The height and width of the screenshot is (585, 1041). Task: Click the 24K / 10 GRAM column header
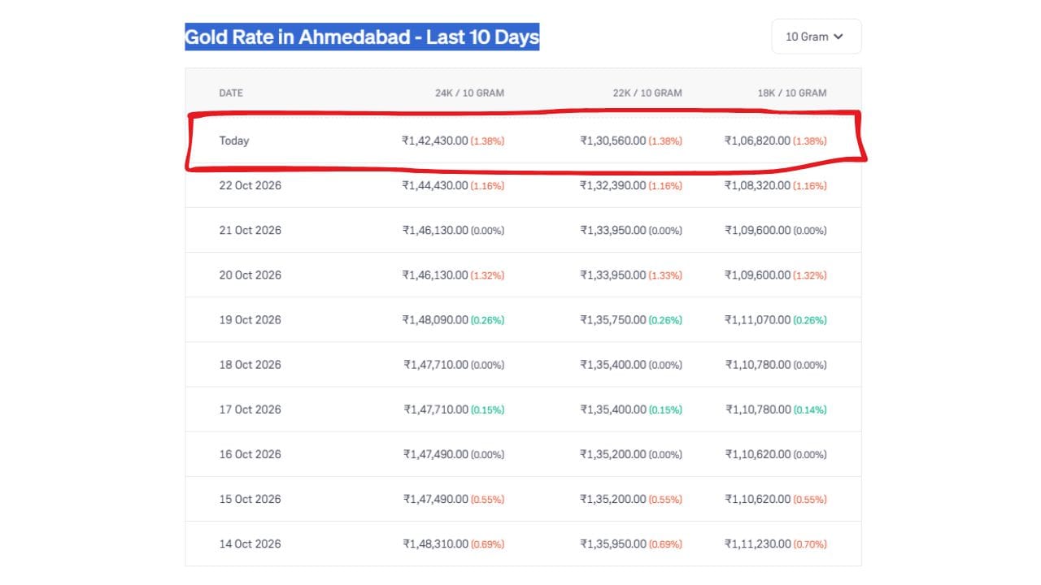tap(469, 93)
